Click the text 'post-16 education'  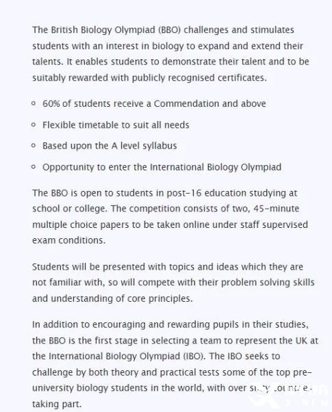[207, 193]
